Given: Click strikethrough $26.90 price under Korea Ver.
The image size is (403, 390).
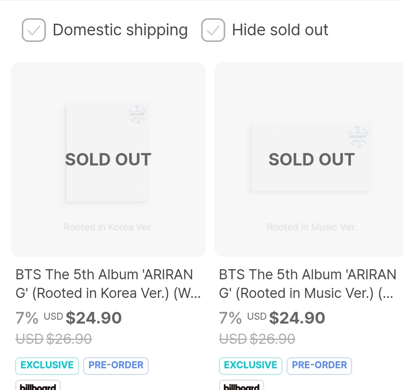Looking at the screenshot, I should tap(54, 339).
